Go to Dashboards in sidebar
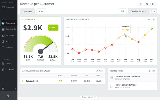This screenshot has height=100, width=160. pos(9,29)
